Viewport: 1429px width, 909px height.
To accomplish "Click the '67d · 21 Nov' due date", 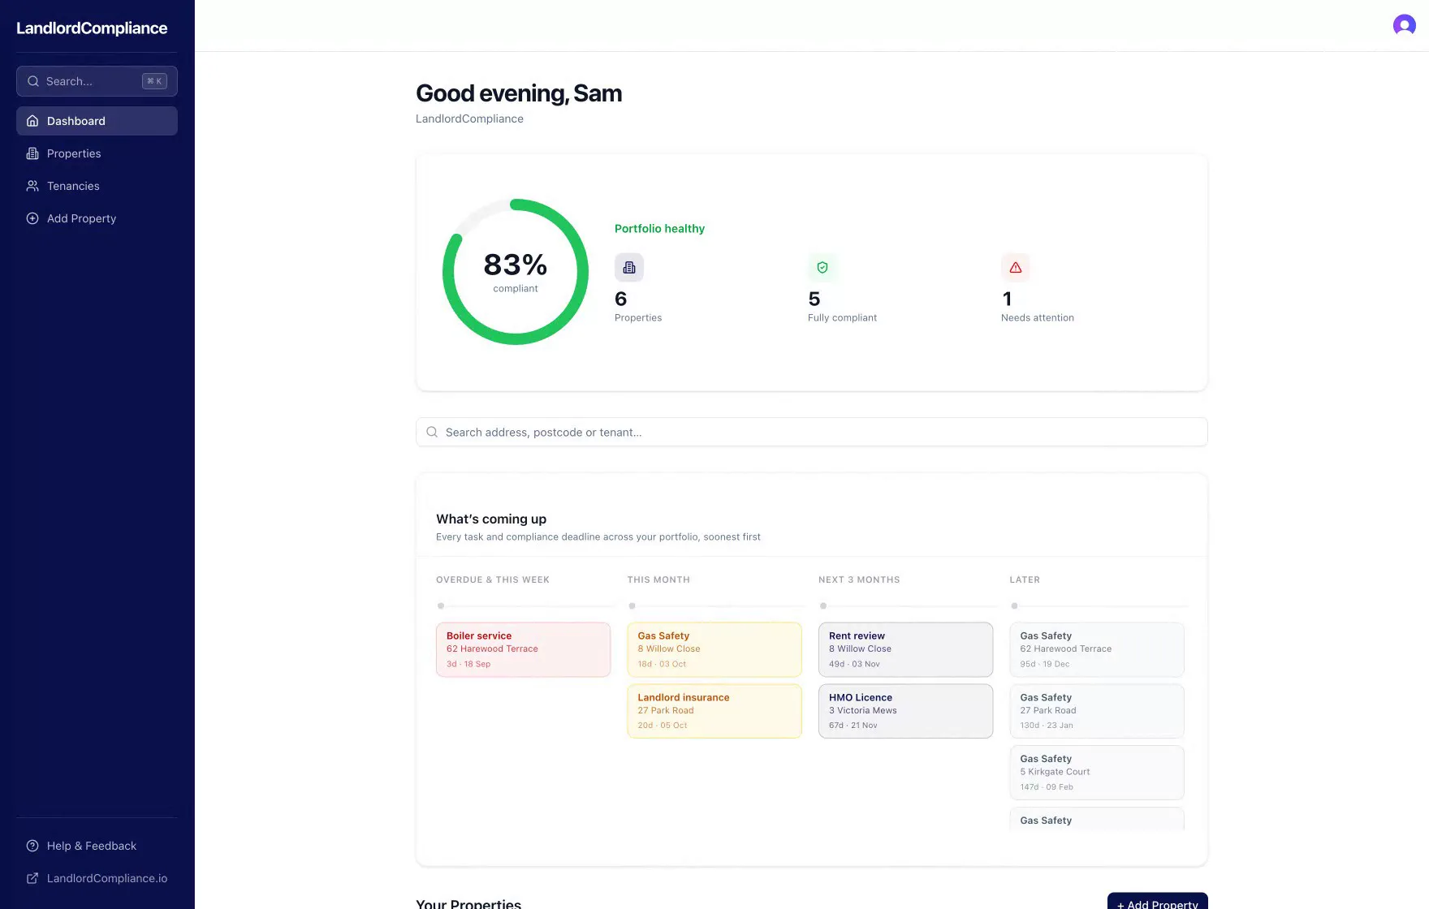I will [x=853, y=726].
